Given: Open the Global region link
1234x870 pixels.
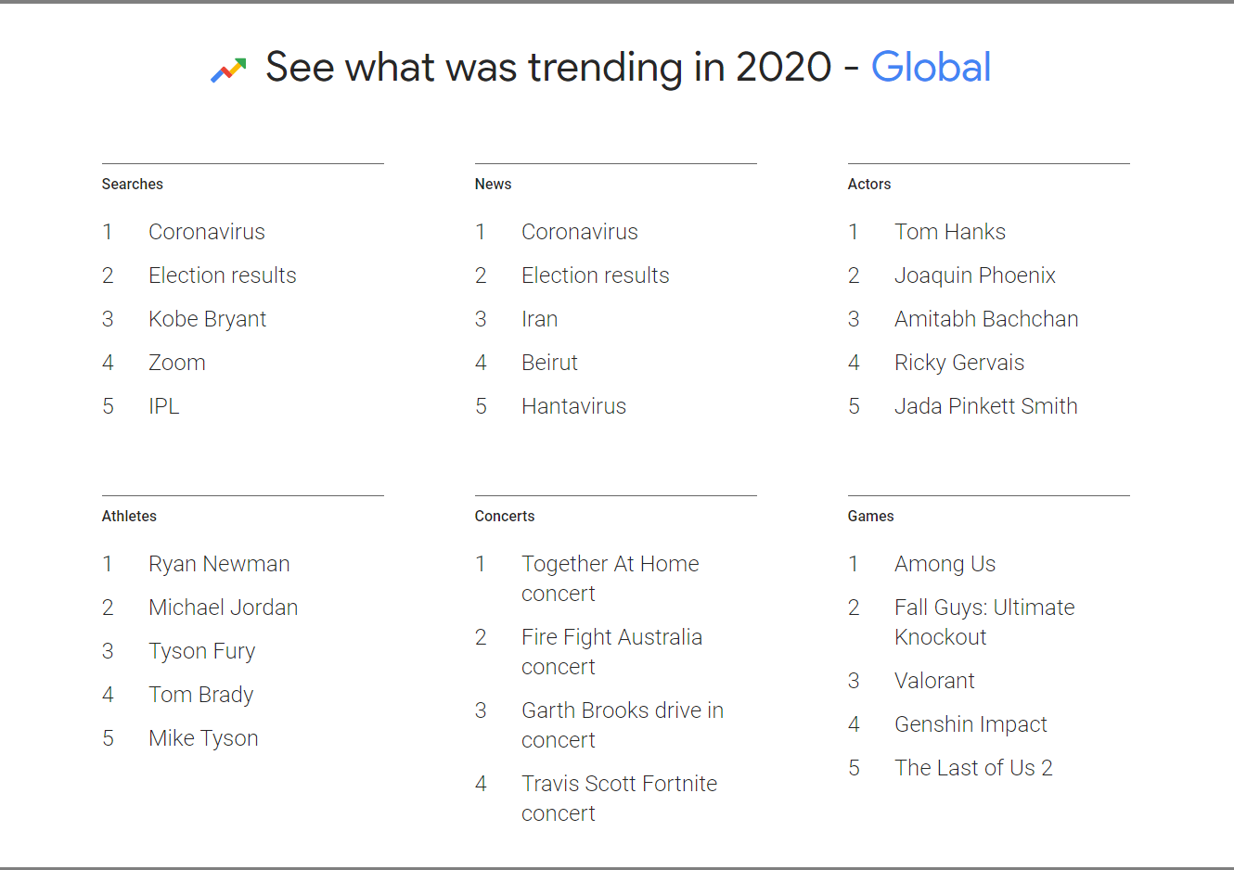Looking at the screenshot, I should [x=931, y=67].
